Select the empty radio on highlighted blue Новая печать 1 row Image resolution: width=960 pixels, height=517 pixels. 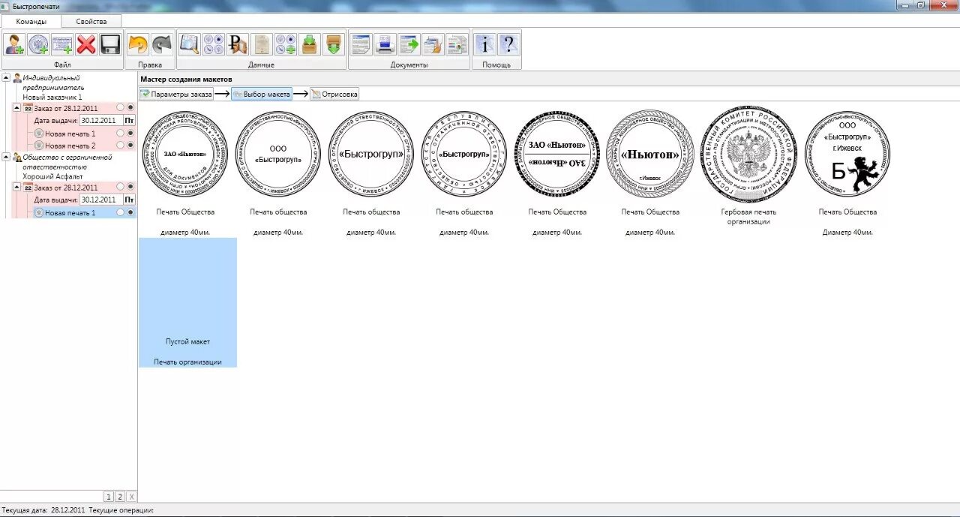120,212
